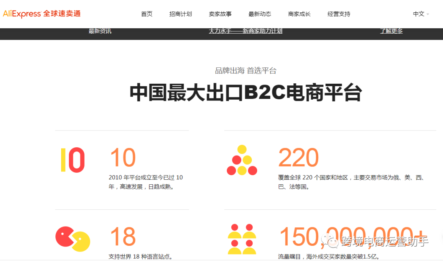
Task: Click the 最新资讯 link
Action: tap(100, 30)
